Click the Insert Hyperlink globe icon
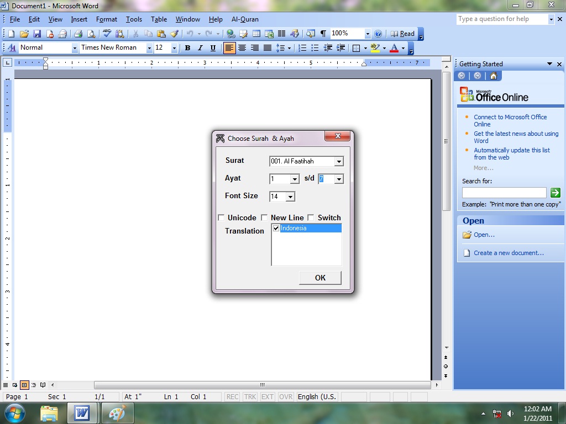566x424 pixels. pyautogui.click(x=230, y=34)
